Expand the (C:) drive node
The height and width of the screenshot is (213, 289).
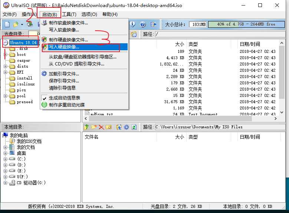[x=6, y=159]
